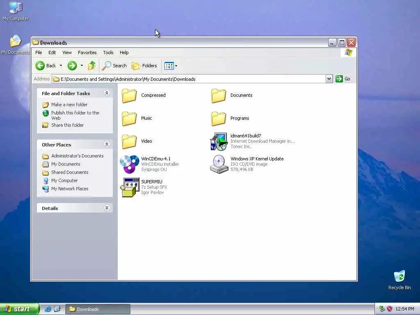This screenshot has height=315, width=420.
Task: Open the Help menu
Action: point(124,52)
